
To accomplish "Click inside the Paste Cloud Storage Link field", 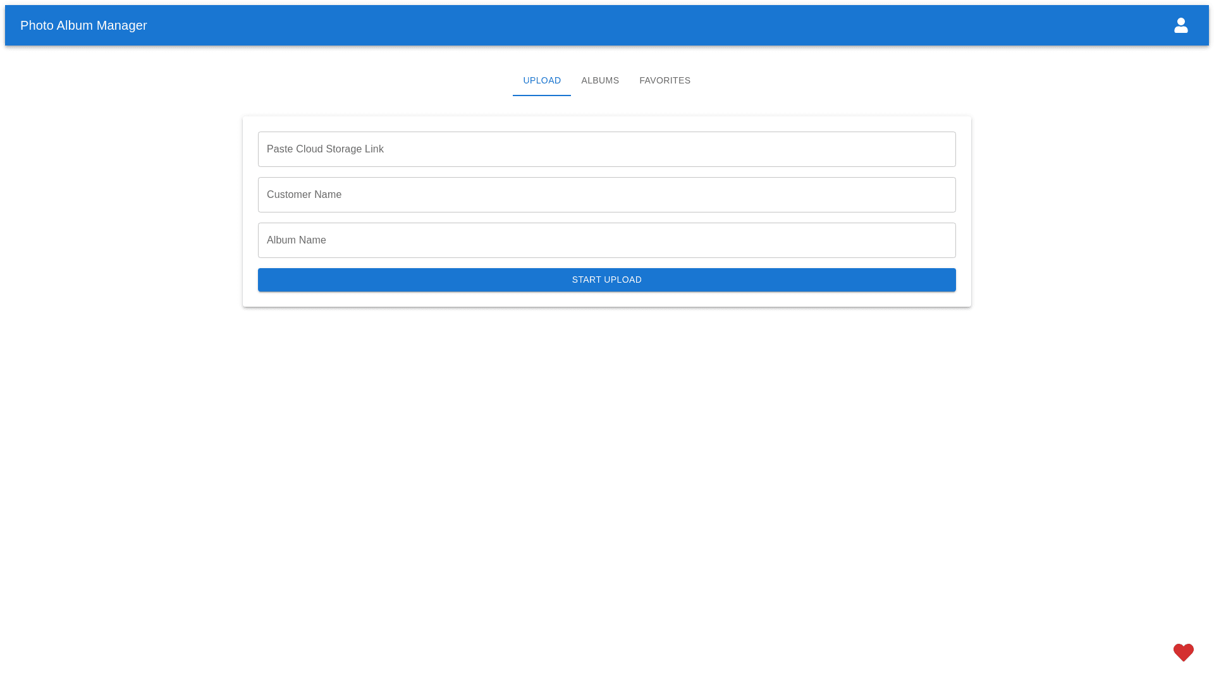I will click(x=606, y=149).
